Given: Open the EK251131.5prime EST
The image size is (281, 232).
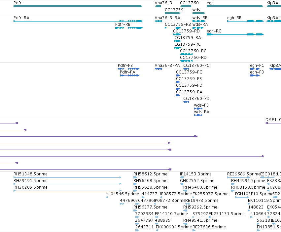Looking at the screenshot, I should pyautogui.click(x=210, y=217).
